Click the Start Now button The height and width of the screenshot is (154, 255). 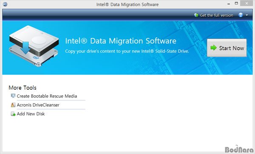pyautogui.click(x=227, y=48)
